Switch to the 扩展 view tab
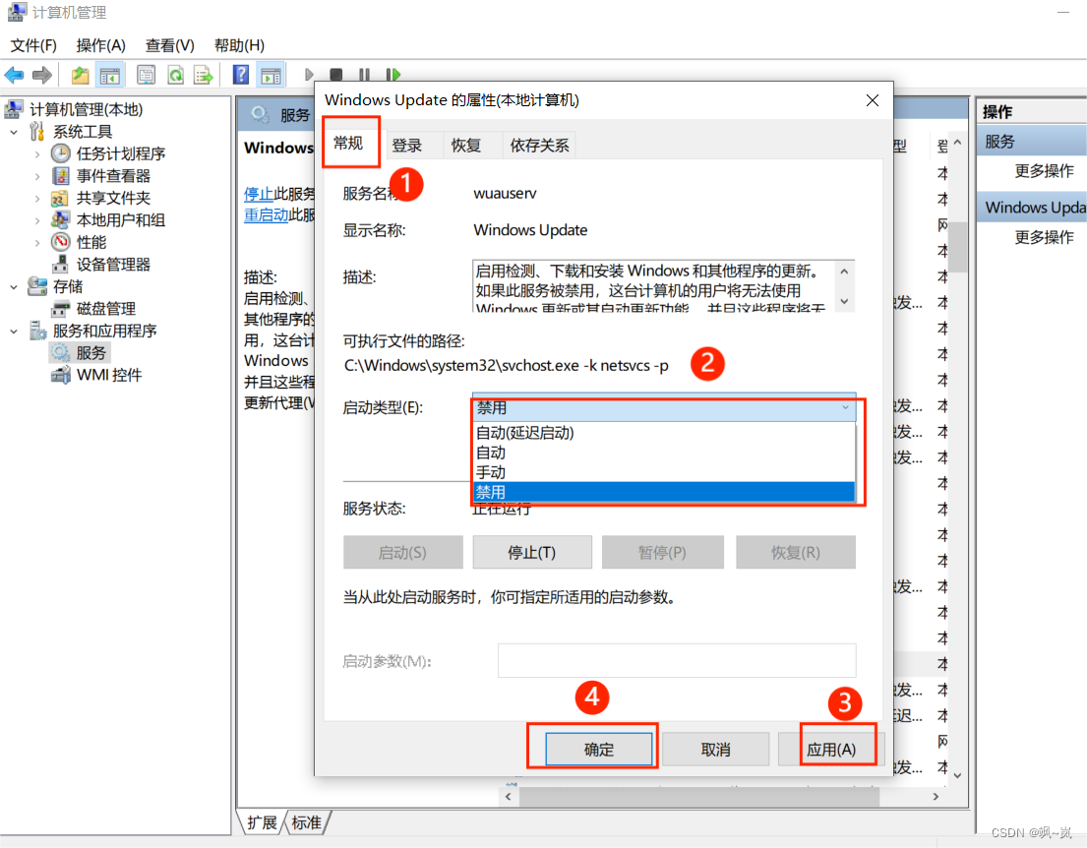Image resolution: width=1087 pixels, height=848 pixels. pos(262,823)
